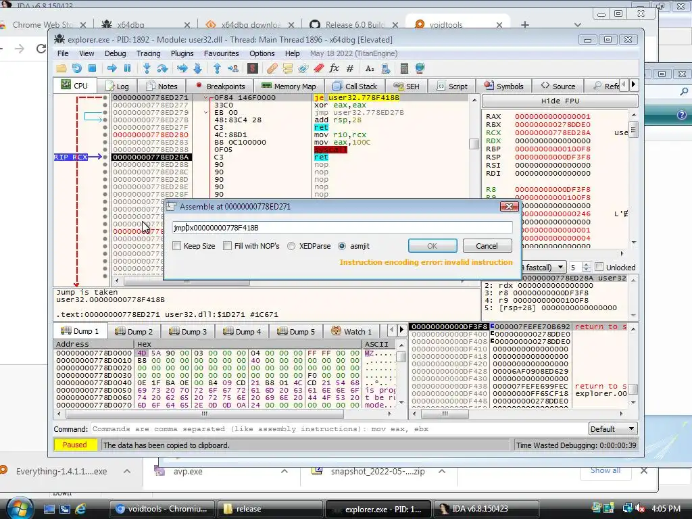692x519 pixels.
Task: Open functions with fx icon
Action: [334, 68]
